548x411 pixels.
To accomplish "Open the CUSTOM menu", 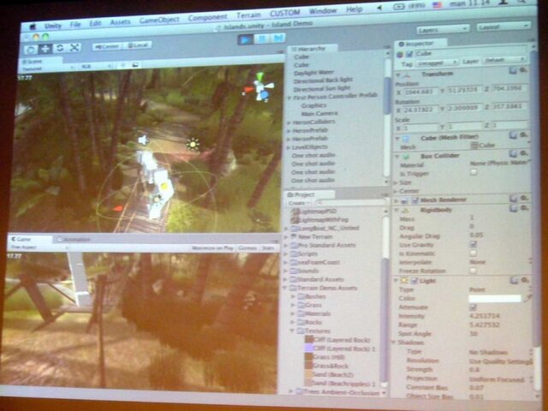I will (285, 14).
